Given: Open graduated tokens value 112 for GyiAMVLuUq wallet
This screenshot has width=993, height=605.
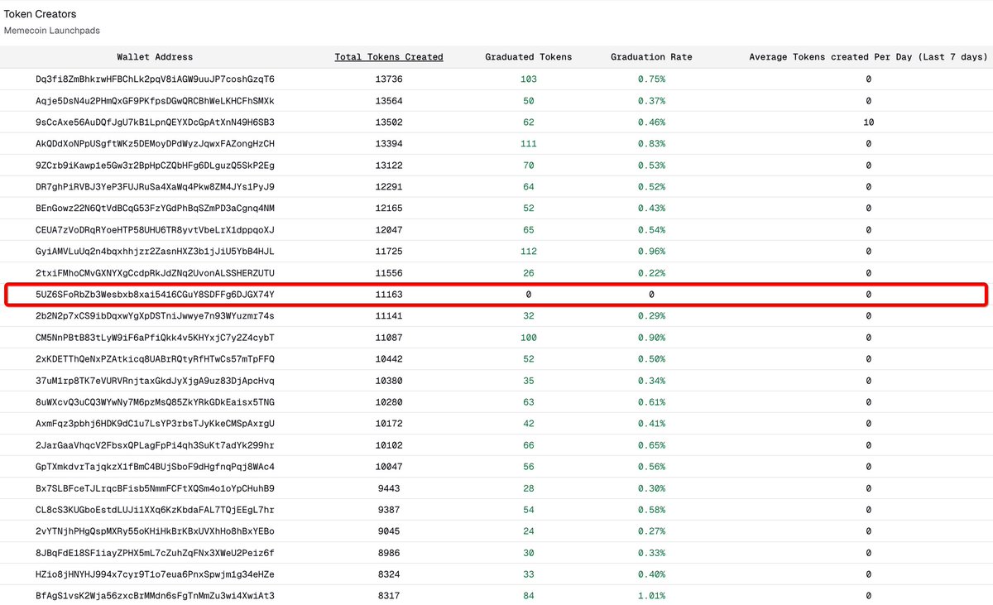Looking at the screenshot, I should 528,251.
